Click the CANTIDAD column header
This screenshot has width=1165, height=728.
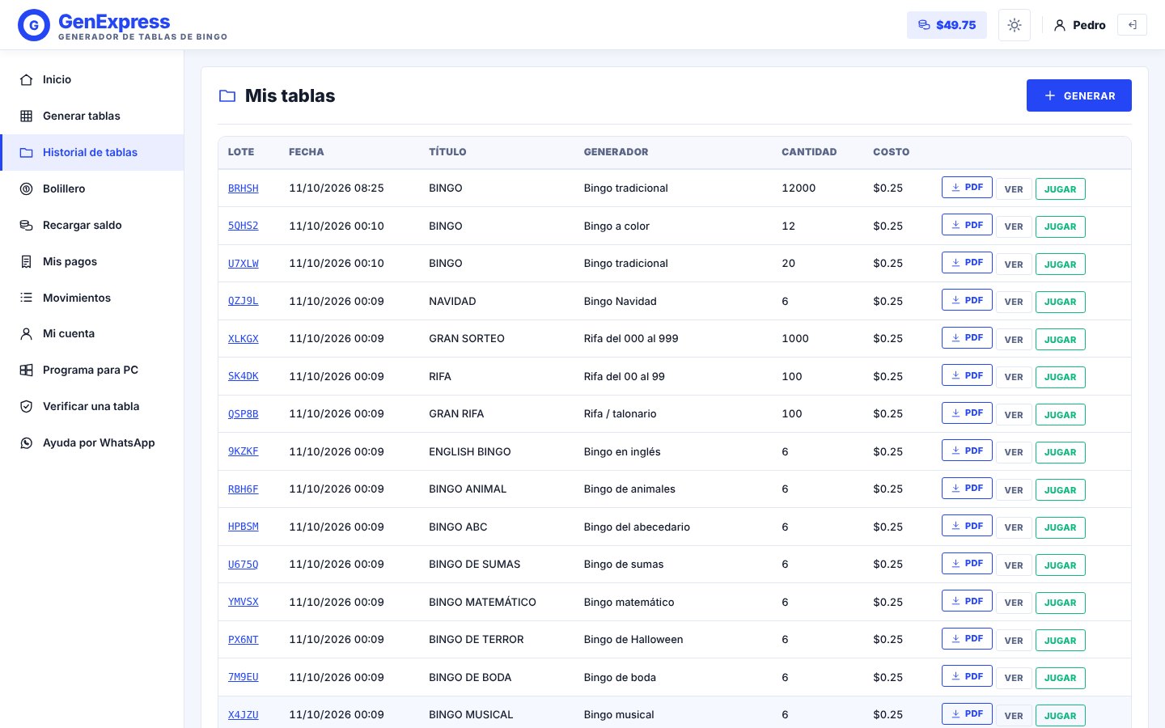click(x=809, y=152)
